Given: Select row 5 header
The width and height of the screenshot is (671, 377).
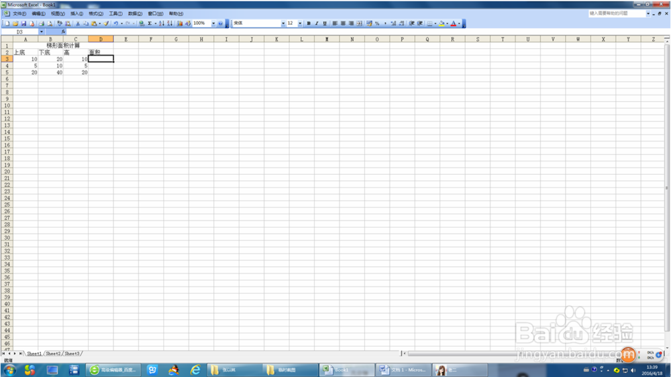Looking at the screenshot, I should tap(7, 72).
